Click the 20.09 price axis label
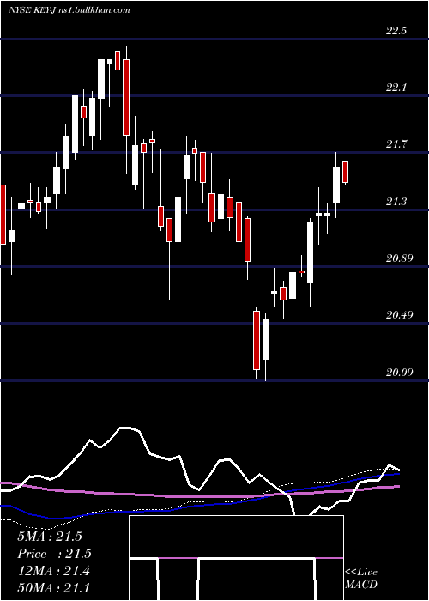The height and width of the screenshot is (601, 429). [400, 372]
